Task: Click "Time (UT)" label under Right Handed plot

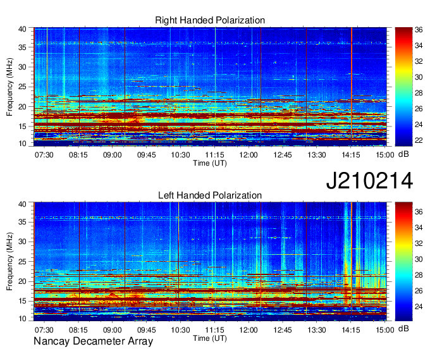Action: click(x=210, y=163)
